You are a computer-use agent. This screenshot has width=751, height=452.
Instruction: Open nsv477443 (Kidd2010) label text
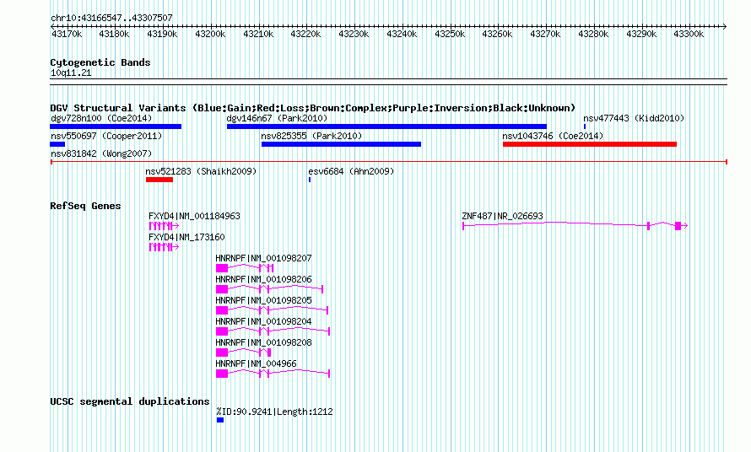click(634, 118)
